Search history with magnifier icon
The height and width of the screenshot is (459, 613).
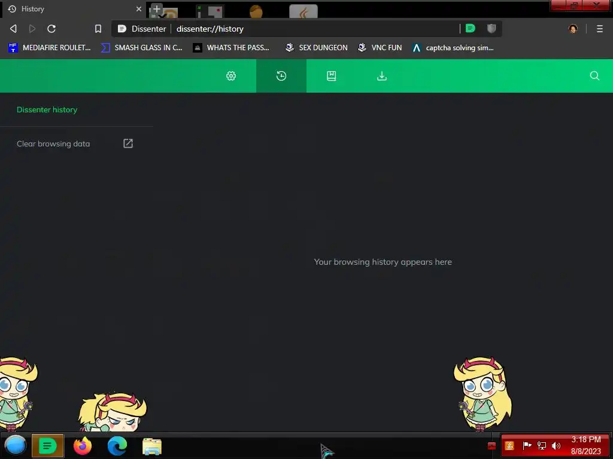click(594, 75)
